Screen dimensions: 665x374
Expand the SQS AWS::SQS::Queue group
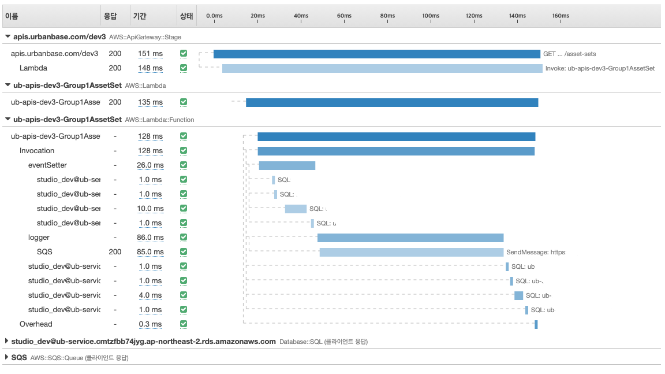(8, 358)
